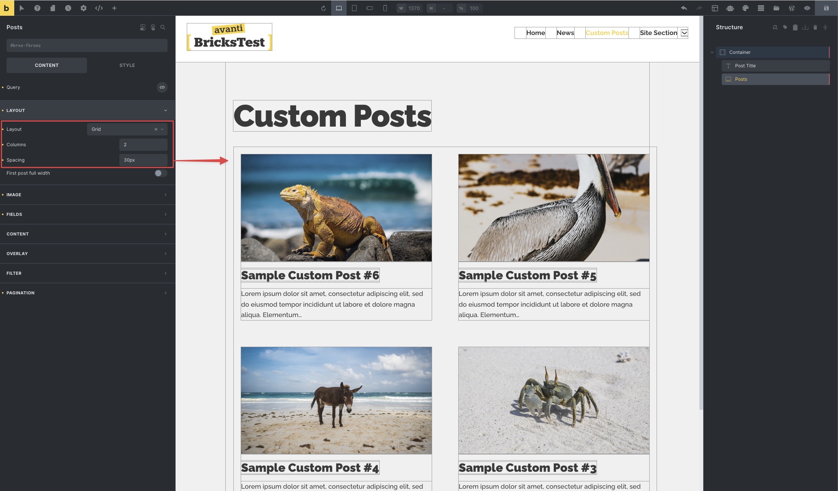Undo with the back arrow icon
The image size is (838, 491).
coord(684,8)
